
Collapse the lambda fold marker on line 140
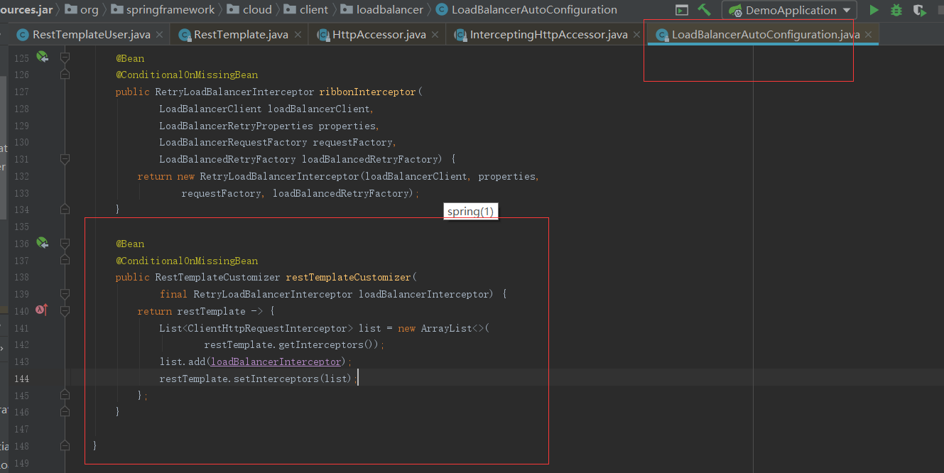coord(65,311)
